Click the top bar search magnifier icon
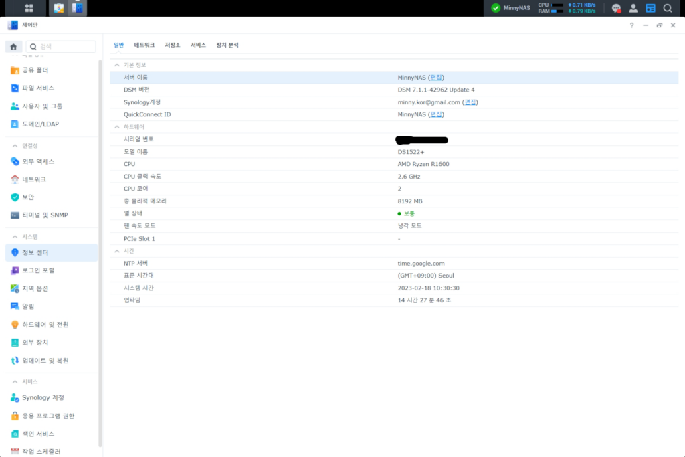Image resolution: width=685 pixels, height=457 pixels. pyautogui.click(x=668, y=8)
